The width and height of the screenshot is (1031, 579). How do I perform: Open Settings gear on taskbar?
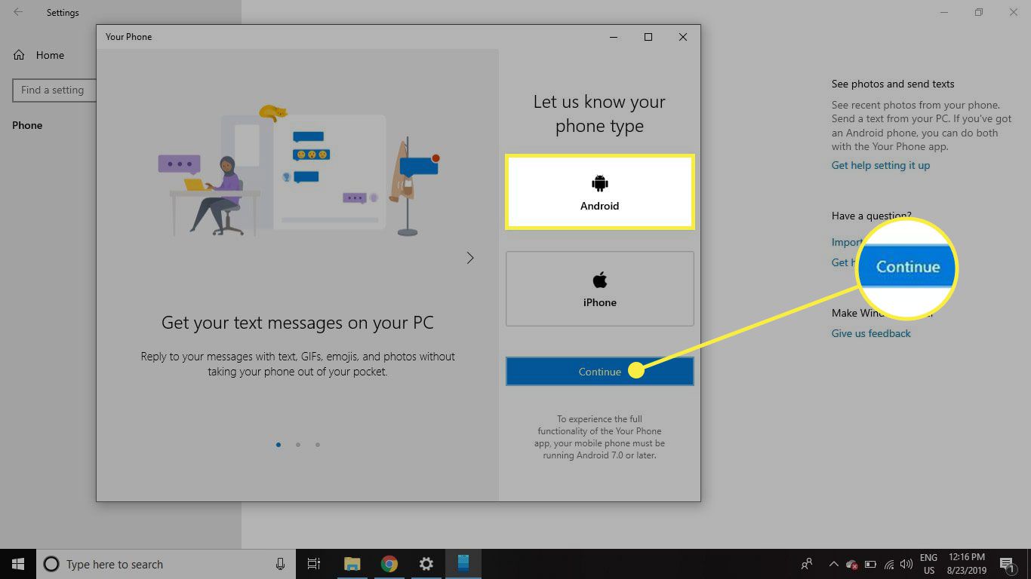[426, 564]
